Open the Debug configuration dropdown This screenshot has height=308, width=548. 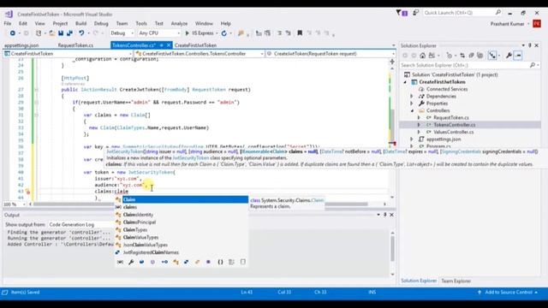[122, 33]
